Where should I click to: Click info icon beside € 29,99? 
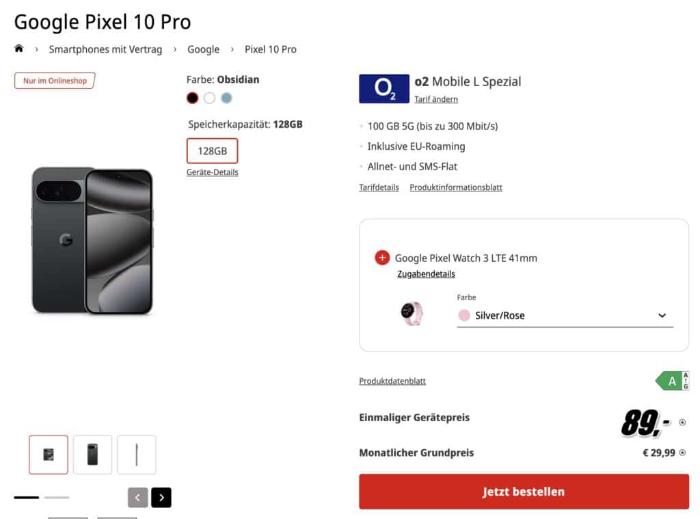pos(682,452)
